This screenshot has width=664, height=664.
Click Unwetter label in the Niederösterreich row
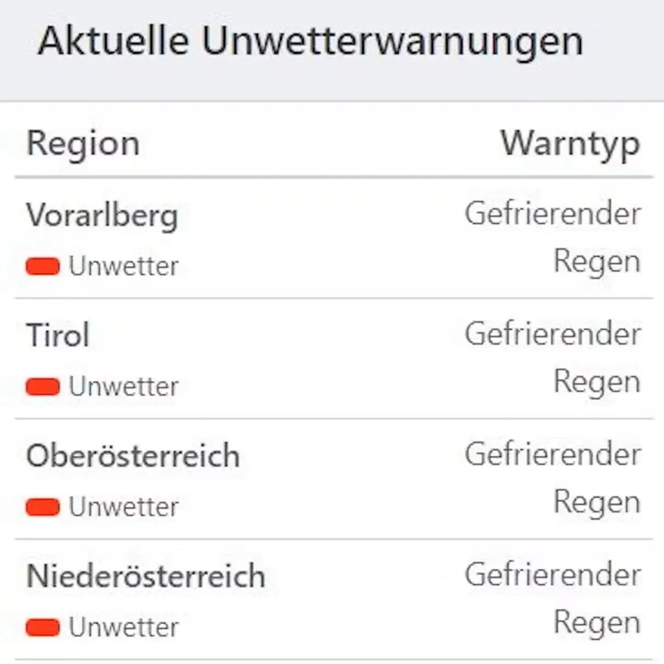point(124,627)
